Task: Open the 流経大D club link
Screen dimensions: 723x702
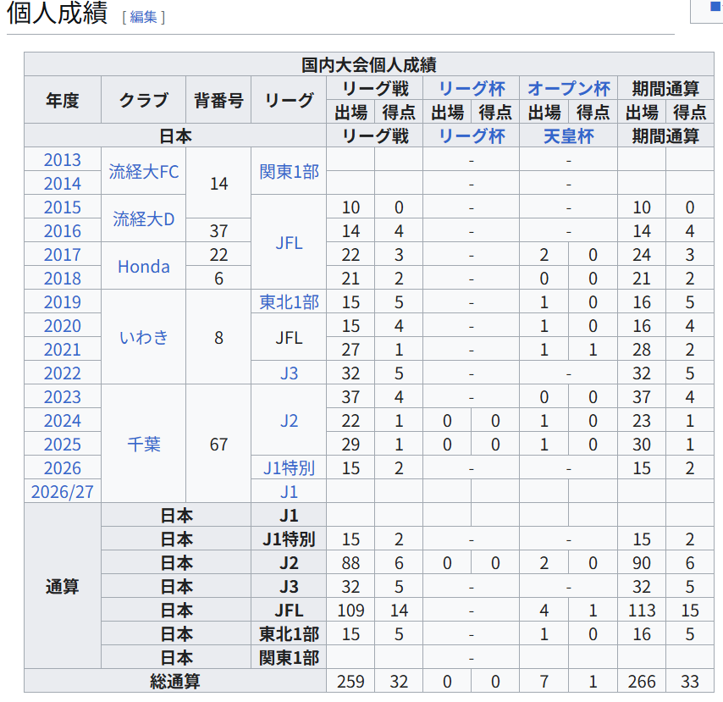Action: point(143,219)
